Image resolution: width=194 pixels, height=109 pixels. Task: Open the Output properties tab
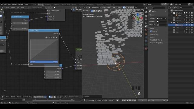pos(146,19)
